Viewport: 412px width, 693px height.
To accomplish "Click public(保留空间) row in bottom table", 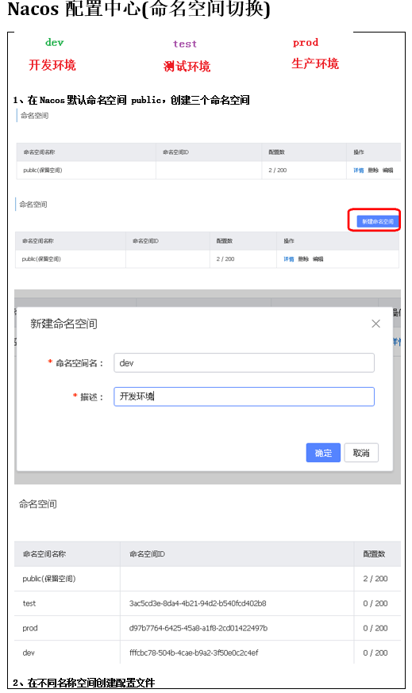I will pyautogui.click(x=207, y=579).
